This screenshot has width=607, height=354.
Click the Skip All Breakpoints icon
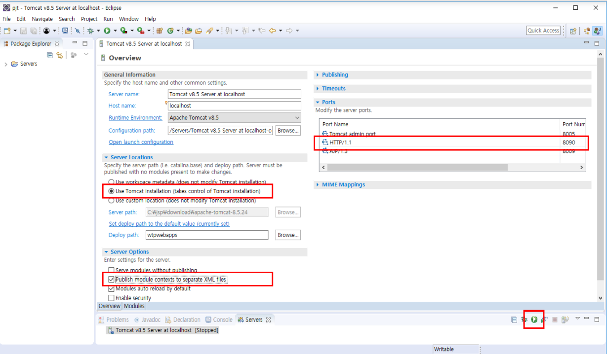[x=78, y=31]
